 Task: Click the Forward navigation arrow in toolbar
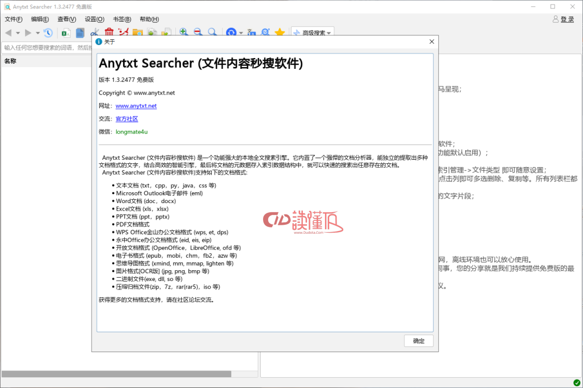click(x=28, y=32)
